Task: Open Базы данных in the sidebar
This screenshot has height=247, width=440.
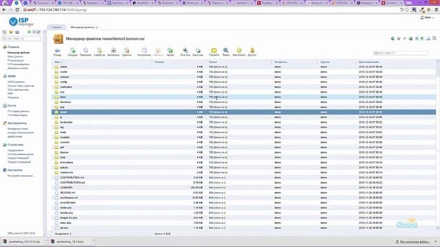Action: pos(15,56)
